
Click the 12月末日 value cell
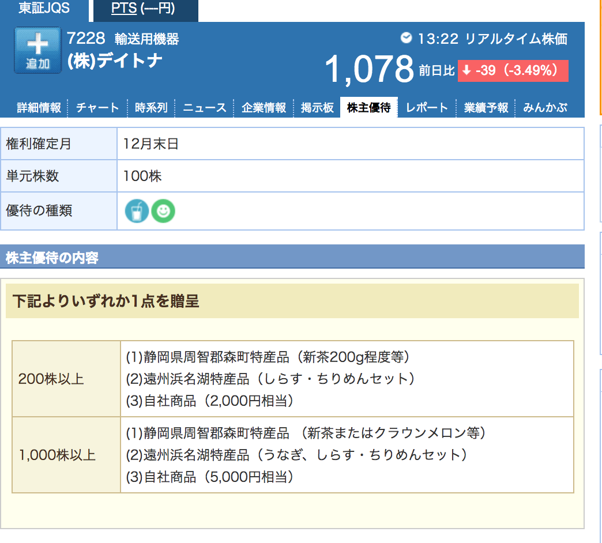[x=351, y=144]
